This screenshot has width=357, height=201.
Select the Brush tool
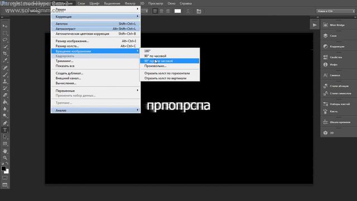(x=5, y=74)
